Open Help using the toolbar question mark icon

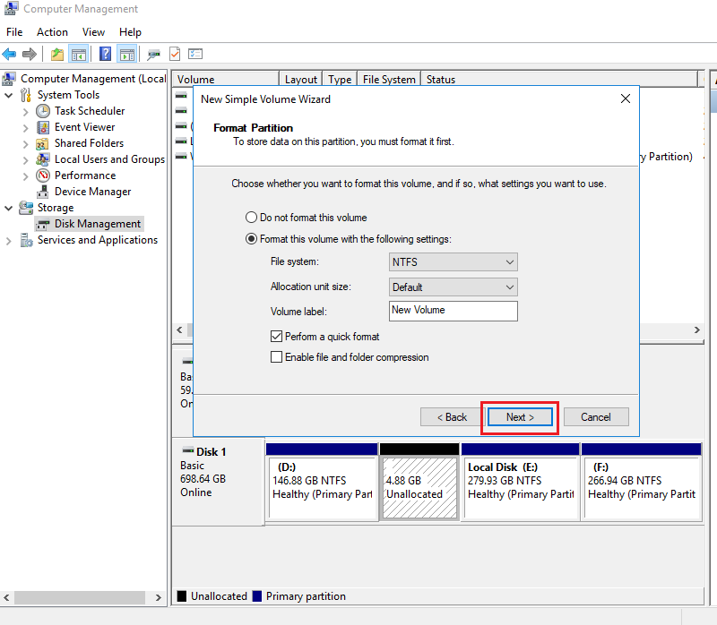coord(105,54)
